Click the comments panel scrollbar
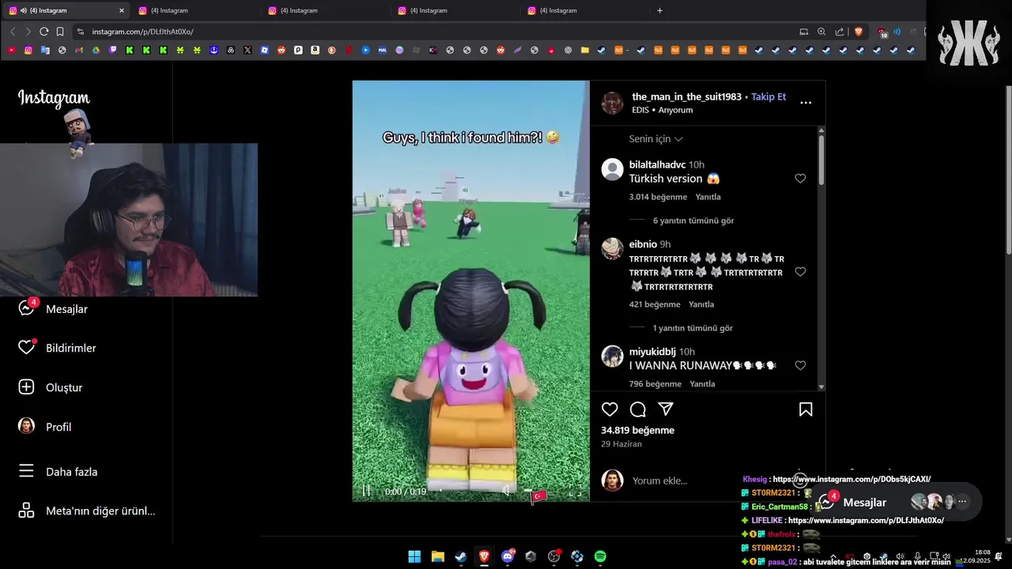The height and width of the screenshot is (569, 1012). pyautogui.click(x=821, y=162)
